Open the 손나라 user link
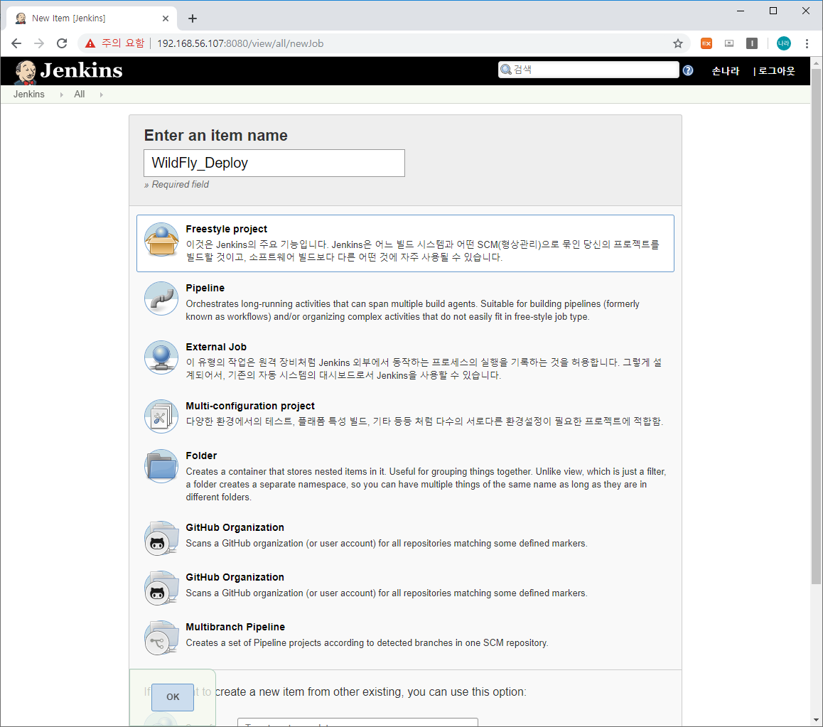Screen dimensions: 823x727 726,71
